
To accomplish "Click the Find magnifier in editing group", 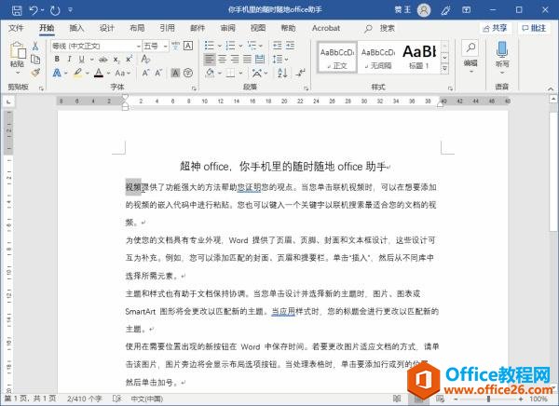I will tap(470, 47).
